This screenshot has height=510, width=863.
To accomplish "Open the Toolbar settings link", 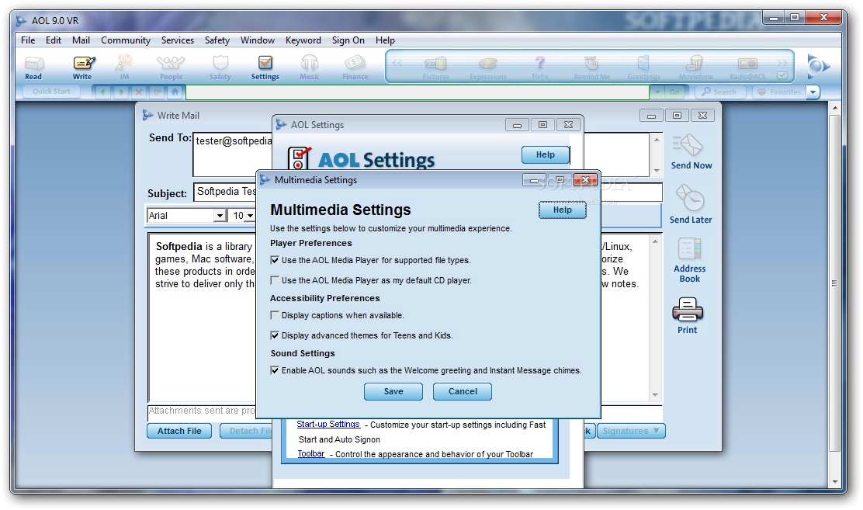I will click(311, 454).
